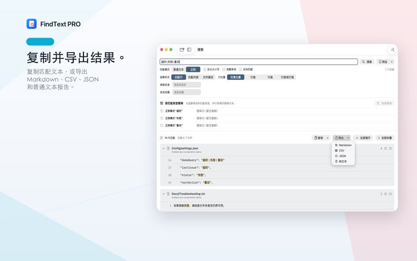Choose JSON from export menu

(x=343, y=156)
